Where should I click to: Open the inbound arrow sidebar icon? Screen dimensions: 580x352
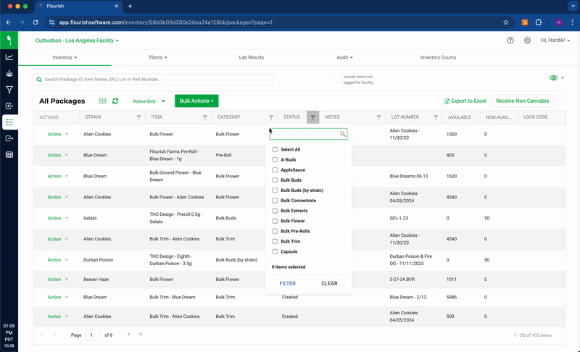[x=9, y=106]
